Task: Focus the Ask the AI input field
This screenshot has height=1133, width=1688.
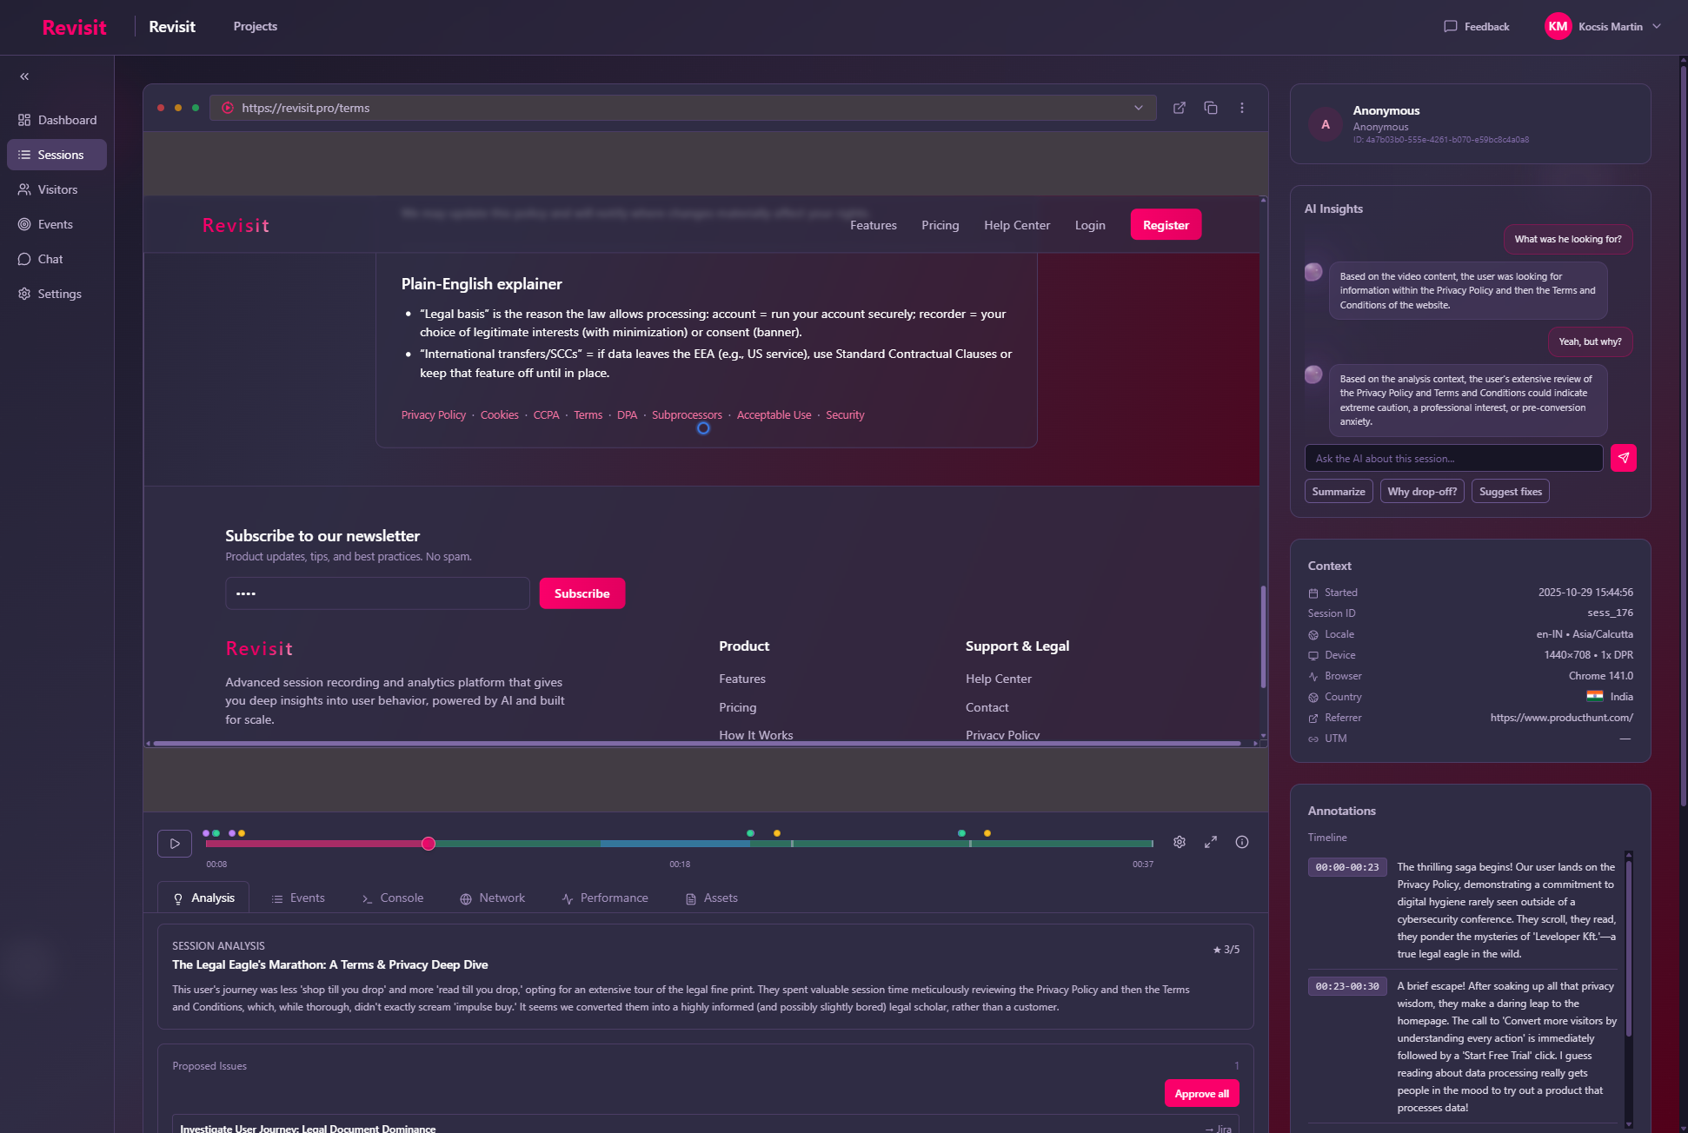Action: coord(1453,458)
